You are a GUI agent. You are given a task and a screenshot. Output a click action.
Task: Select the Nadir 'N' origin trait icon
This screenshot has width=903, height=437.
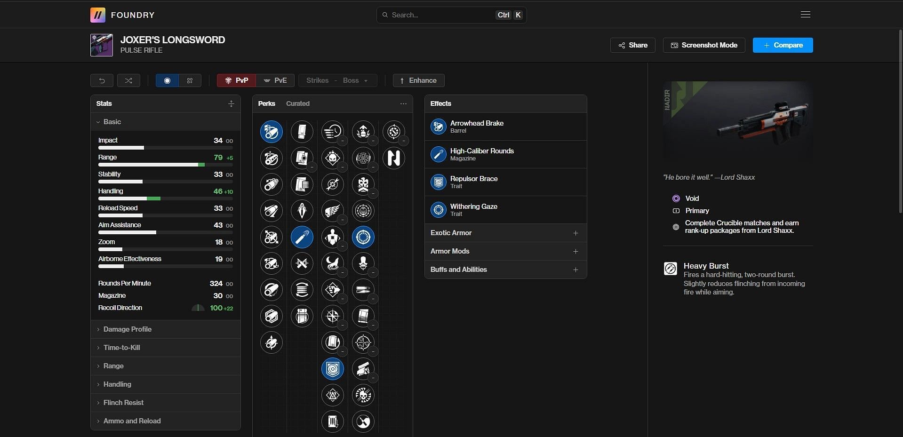[x=394, y=158]
